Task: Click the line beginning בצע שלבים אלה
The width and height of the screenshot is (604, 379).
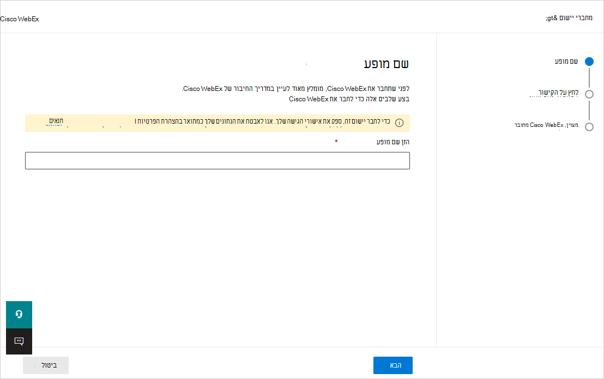Action: pos(349,99)
